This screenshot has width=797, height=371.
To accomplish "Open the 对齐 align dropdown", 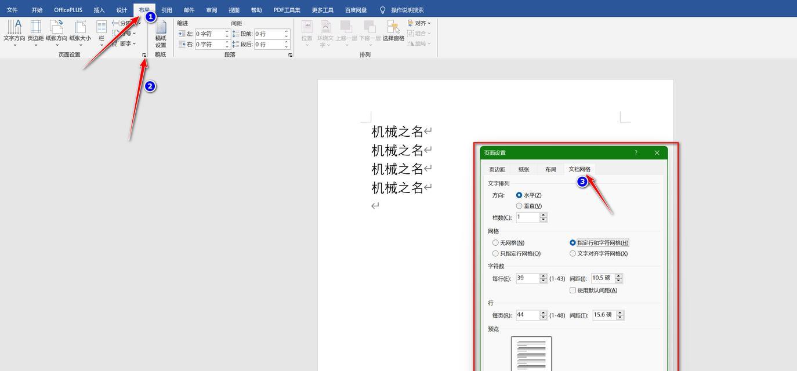I will 419,23.
